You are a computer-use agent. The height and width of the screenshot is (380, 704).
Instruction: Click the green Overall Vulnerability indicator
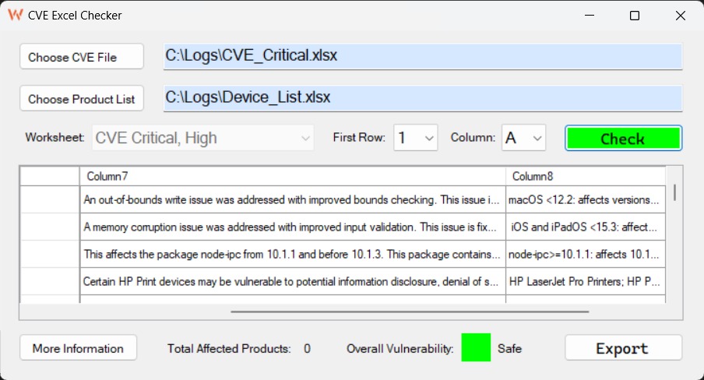coord(476,347)
